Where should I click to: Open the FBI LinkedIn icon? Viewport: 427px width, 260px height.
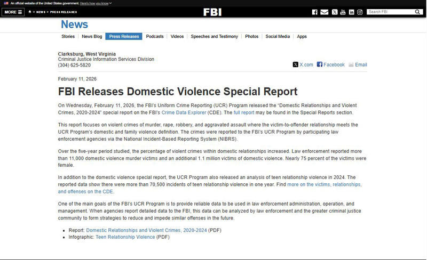click(351, 12)
